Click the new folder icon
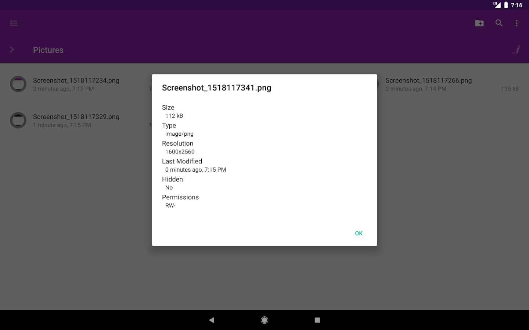The width and height of the screenshot is (529, 330). point(479,23)
